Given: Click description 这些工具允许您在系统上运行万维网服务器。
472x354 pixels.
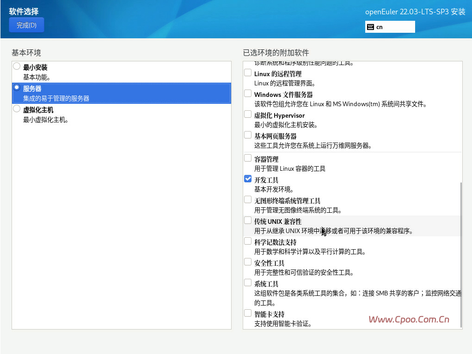Looking at the screenshot, I should [313, 146].
